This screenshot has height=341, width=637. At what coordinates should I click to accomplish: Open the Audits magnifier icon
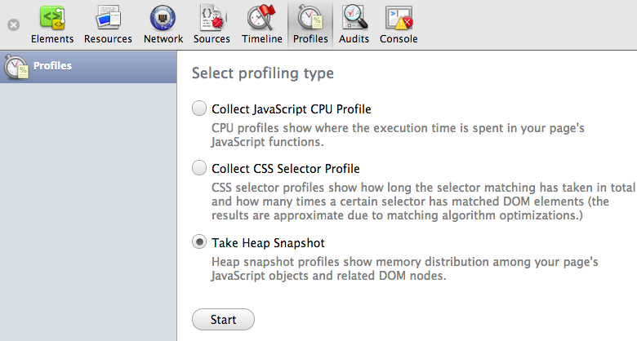(x=354, y=18)
